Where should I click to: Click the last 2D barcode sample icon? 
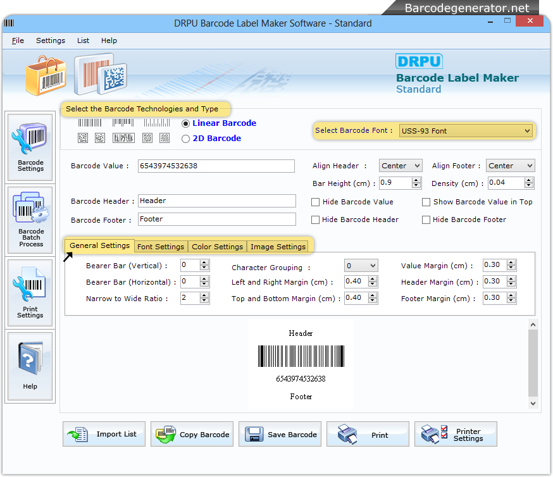click(165, 138)
